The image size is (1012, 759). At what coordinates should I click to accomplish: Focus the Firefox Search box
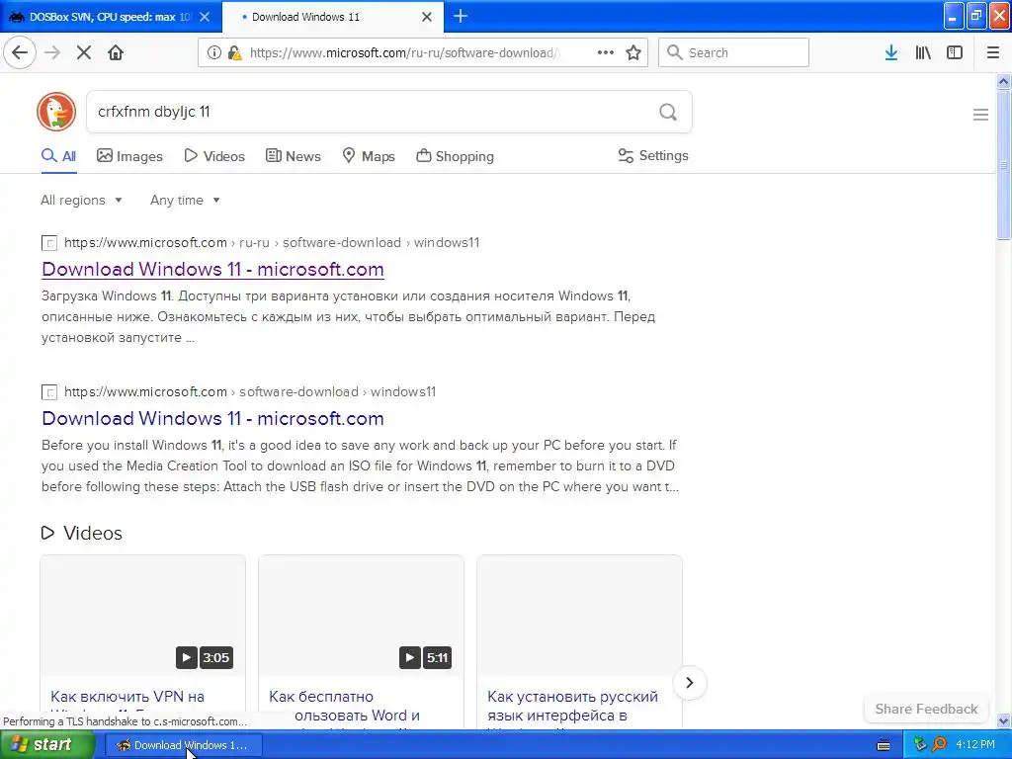(x=733, y=52)
